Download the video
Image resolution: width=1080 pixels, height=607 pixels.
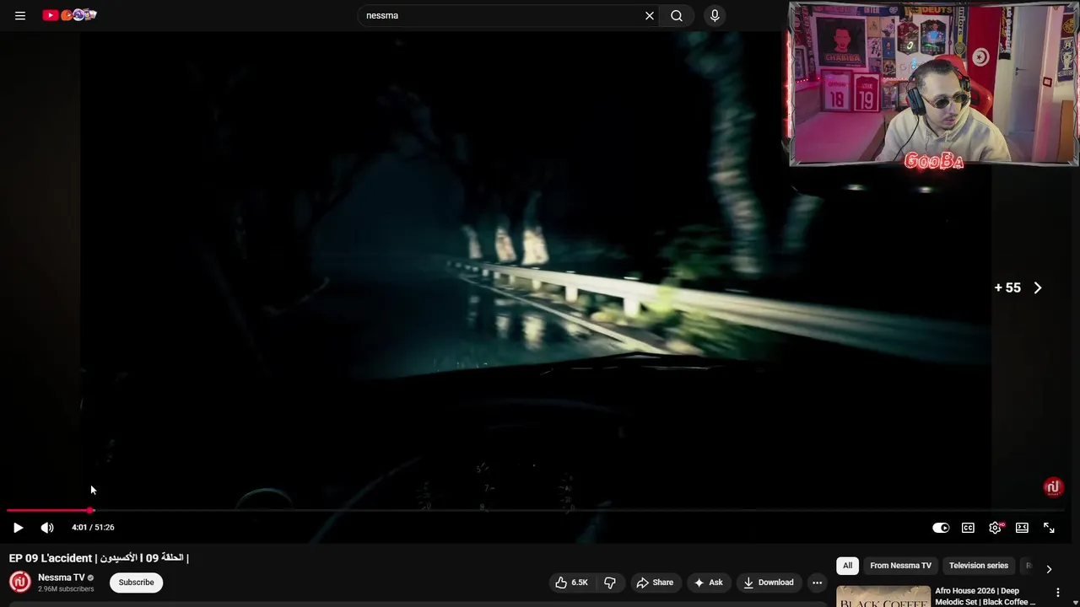pos(769,583)
